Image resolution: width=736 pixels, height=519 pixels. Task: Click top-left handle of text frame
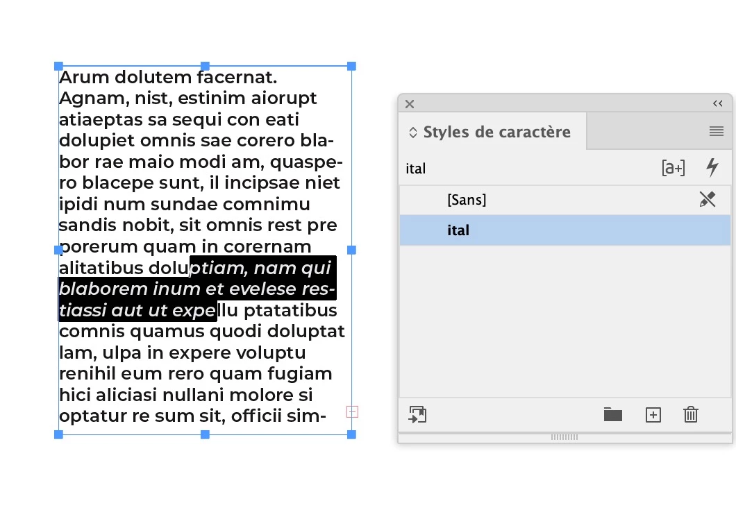tap(59, 66)
